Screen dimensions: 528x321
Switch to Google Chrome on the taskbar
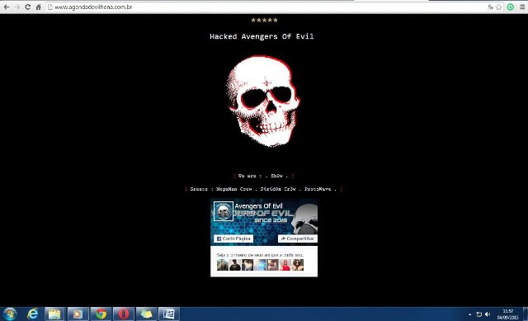point(101,314)
